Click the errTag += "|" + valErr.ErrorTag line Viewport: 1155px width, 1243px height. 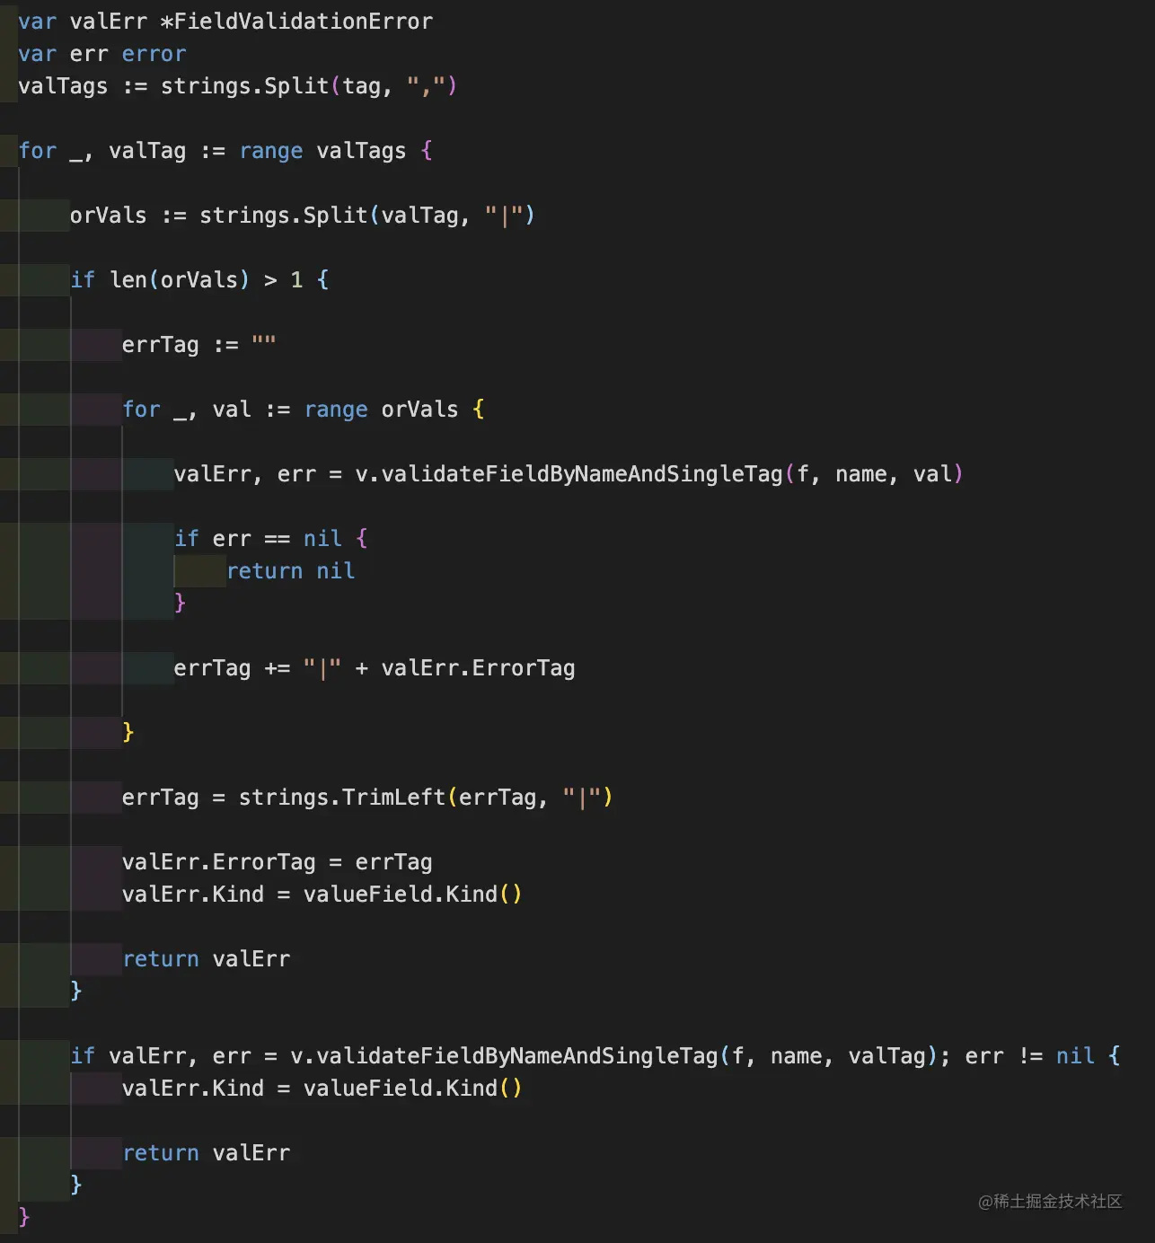tap(375, 668)
